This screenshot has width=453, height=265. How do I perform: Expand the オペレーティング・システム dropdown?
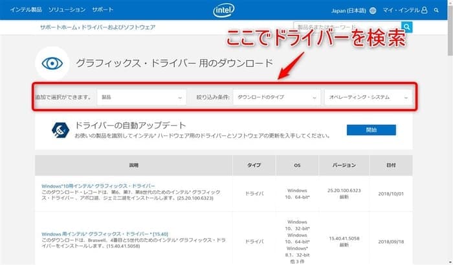[x=368, y=98]
